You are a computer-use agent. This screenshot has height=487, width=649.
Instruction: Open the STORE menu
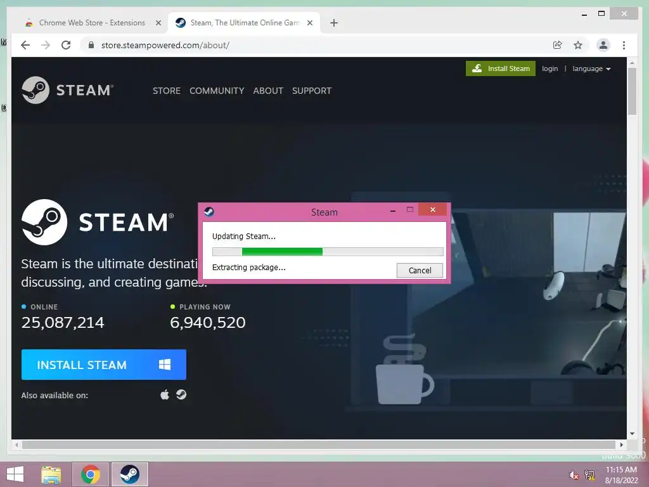(167, 91)
